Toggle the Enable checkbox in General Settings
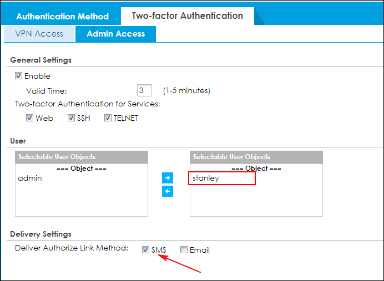The height and width of the screenshot is (281, 384). 19,76
